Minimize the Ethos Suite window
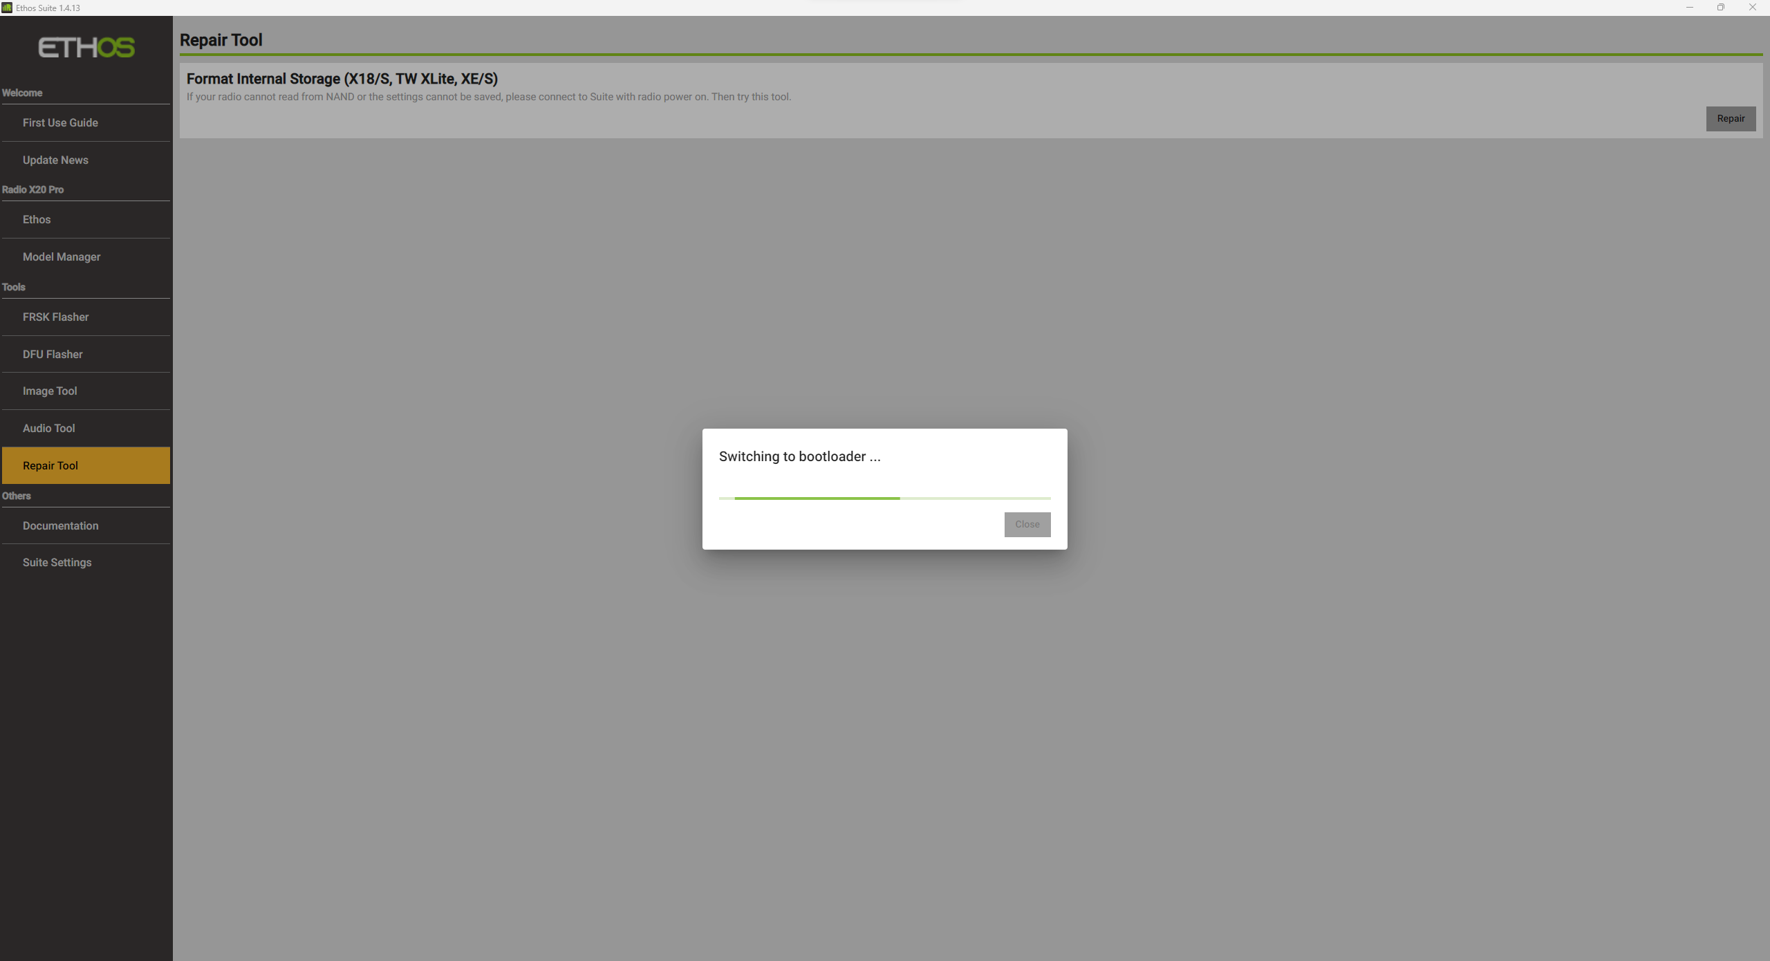Viewport: 1770px width, 961px height. pyautogui.click(x=1689, y=8)
